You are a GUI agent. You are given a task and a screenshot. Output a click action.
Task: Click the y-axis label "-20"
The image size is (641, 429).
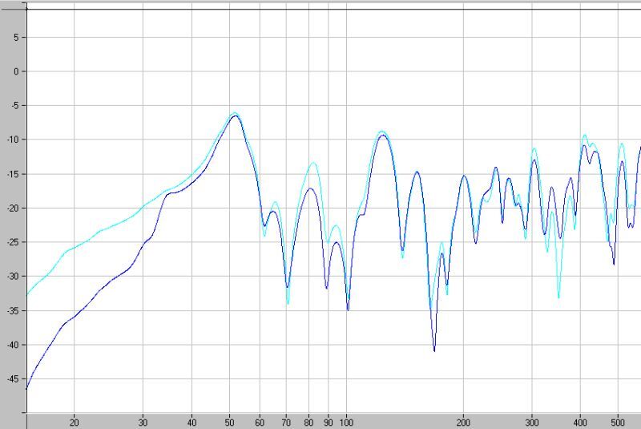coord(13,208)
